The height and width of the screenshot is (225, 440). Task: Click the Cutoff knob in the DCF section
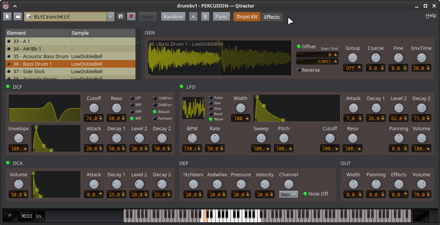pos(93,108)
